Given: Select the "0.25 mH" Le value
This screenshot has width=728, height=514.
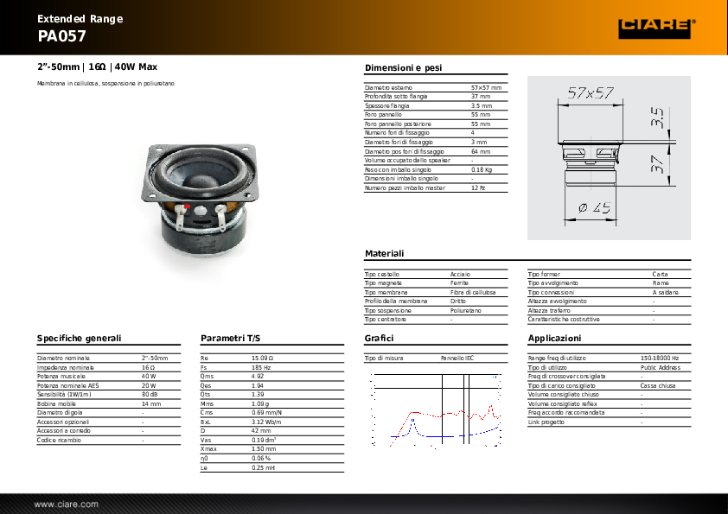Looking at the screenshot, I should point(263,467).
